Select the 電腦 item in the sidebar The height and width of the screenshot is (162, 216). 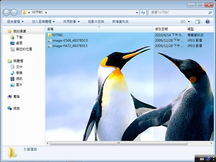(16, 96)
